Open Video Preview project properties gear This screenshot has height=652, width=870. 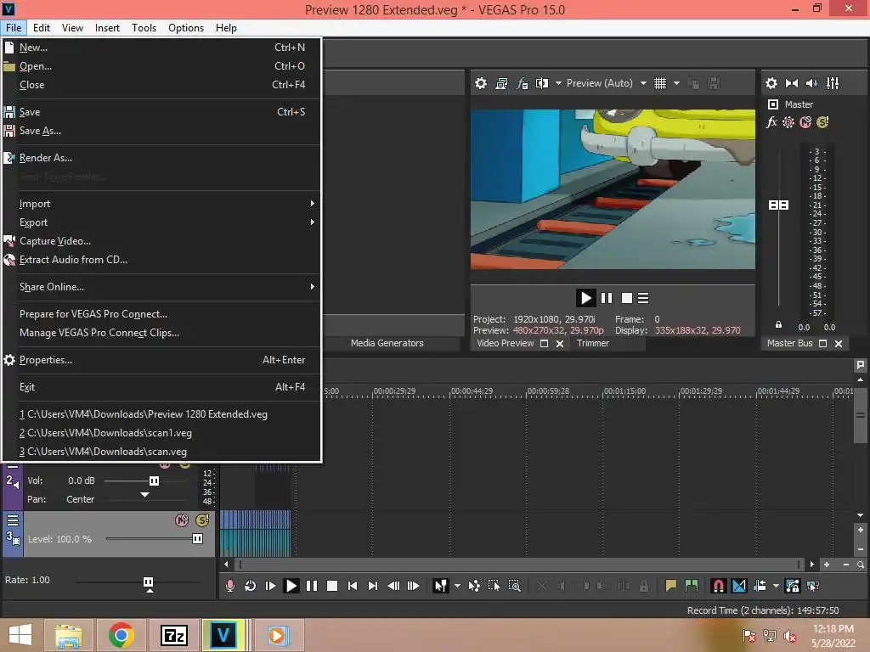(x=481, y=83)
